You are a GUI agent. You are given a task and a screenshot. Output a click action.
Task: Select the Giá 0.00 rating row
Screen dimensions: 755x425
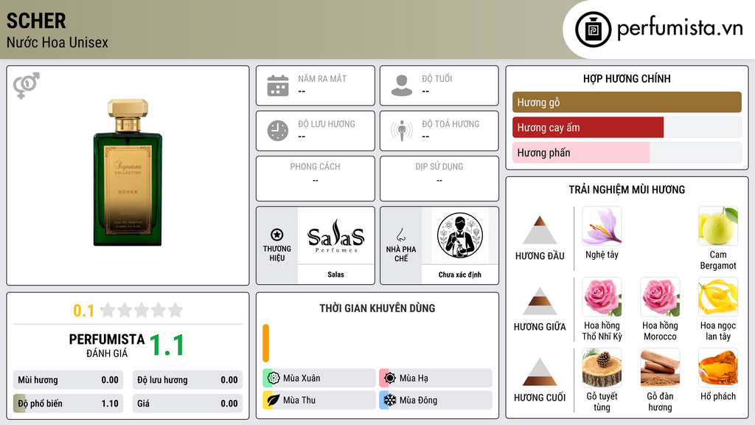187,404
